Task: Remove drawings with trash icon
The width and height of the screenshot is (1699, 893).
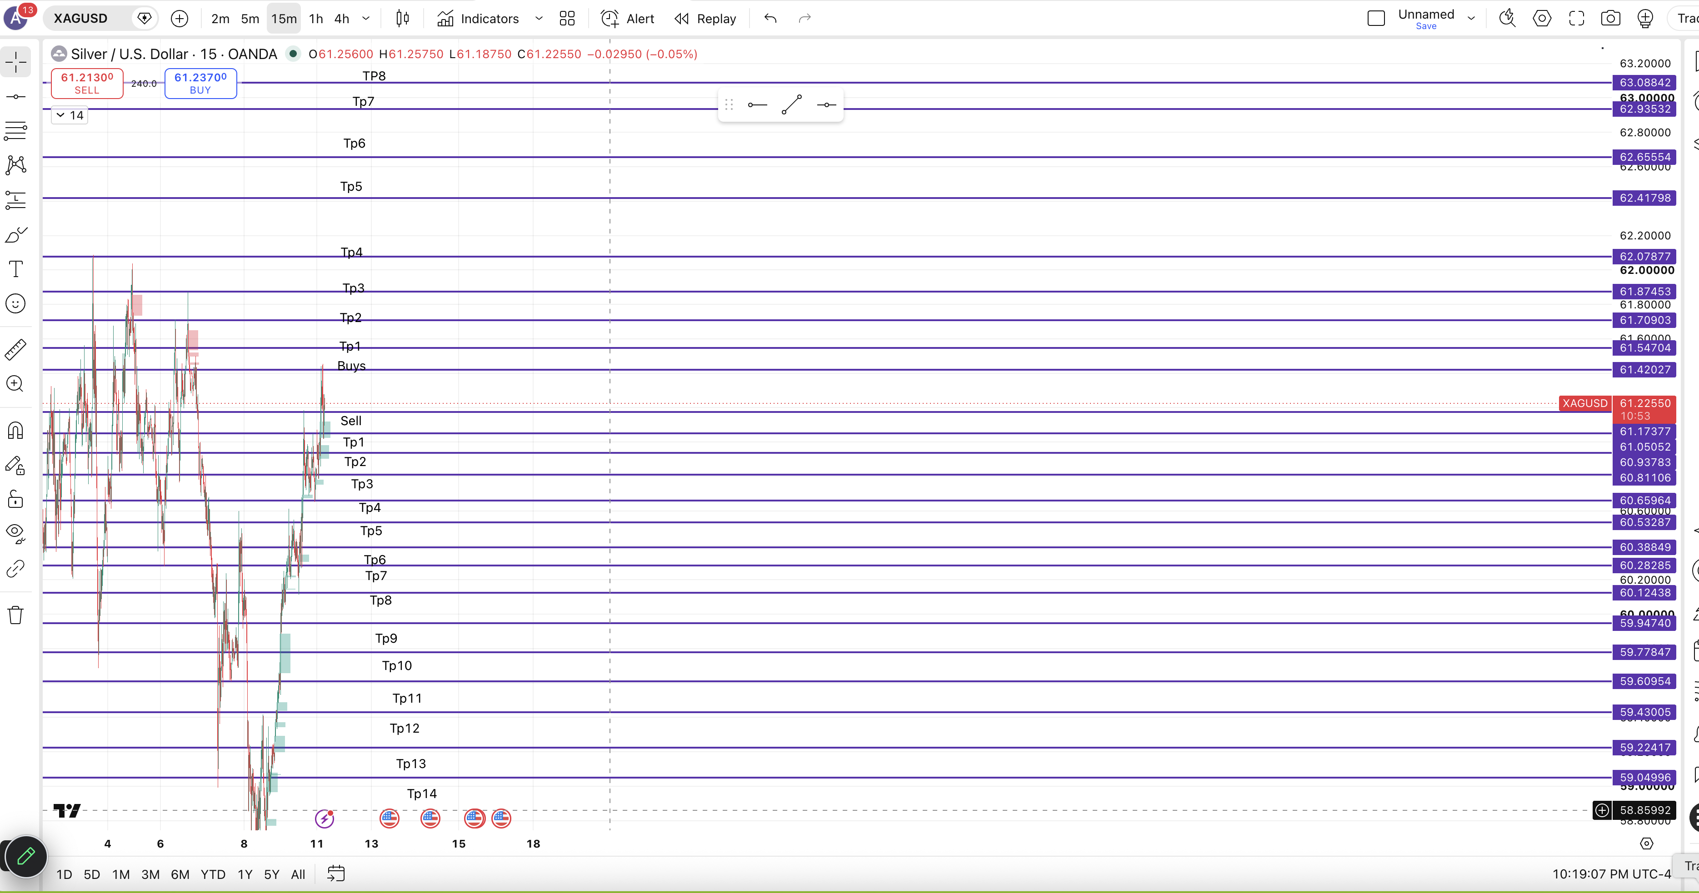Action: 16,615
